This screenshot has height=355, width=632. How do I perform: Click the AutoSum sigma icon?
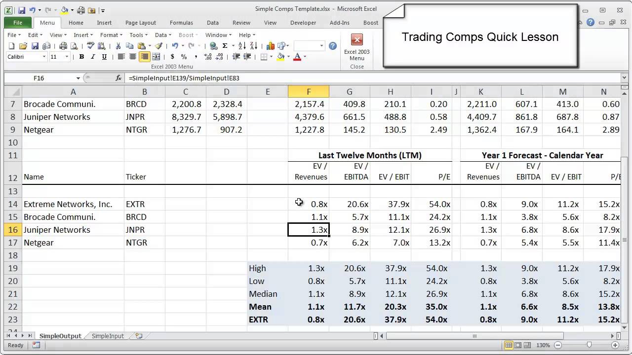tap(225, 46)
